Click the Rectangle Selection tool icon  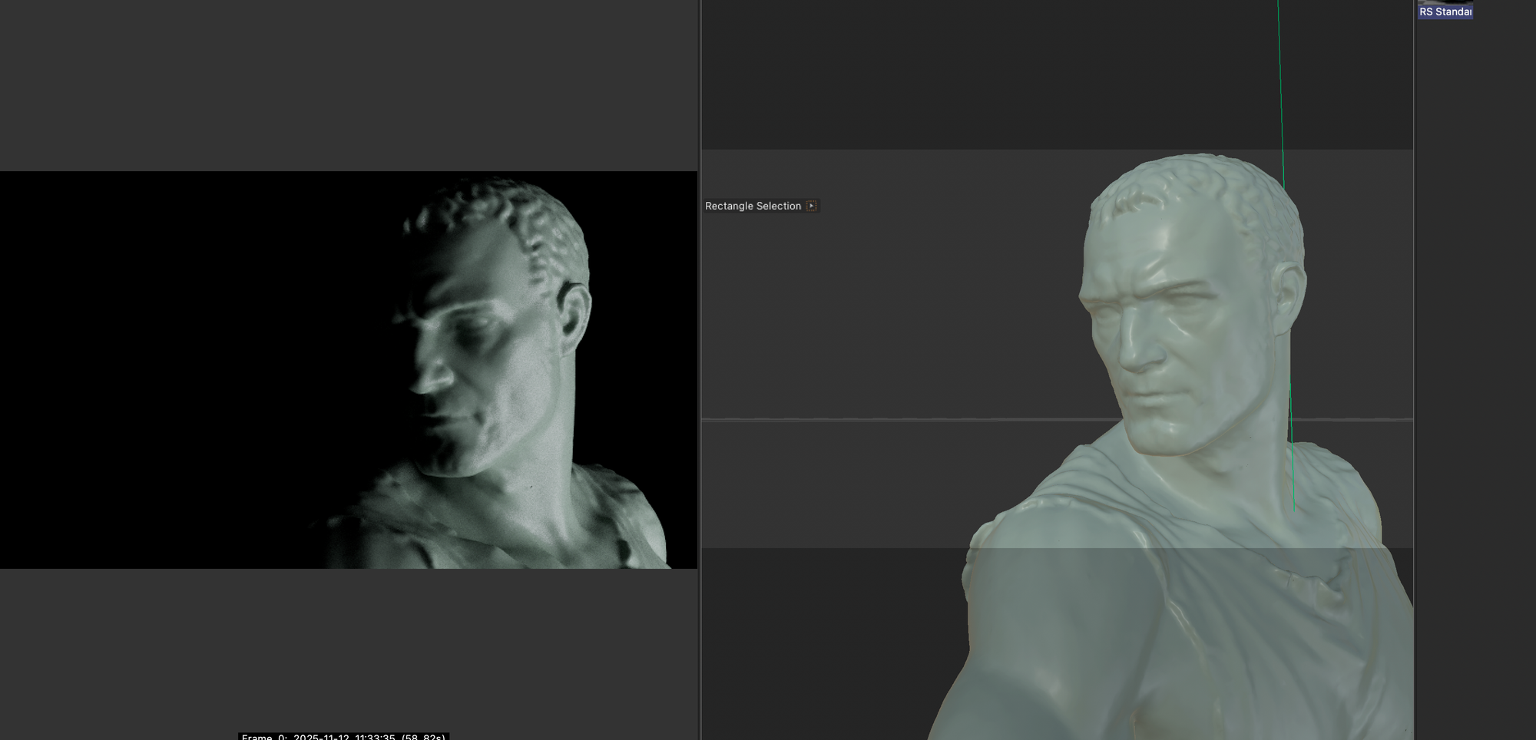811,206
